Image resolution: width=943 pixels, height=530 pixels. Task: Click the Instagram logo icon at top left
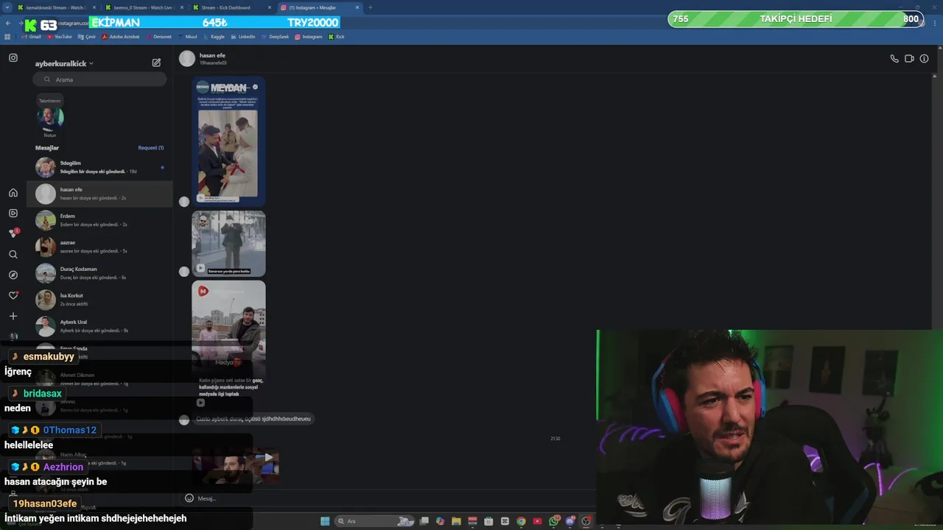pyautogui.click(x=13, y=57)
